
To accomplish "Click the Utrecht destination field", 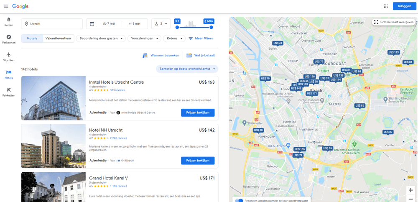I will click(52, 24).
